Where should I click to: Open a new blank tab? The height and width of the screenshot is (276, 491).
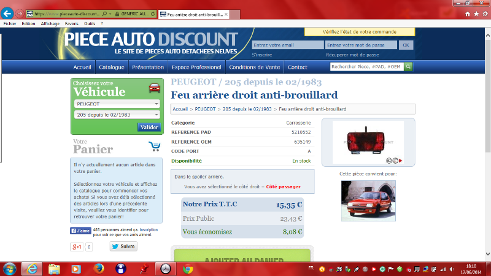coord(235,14)
